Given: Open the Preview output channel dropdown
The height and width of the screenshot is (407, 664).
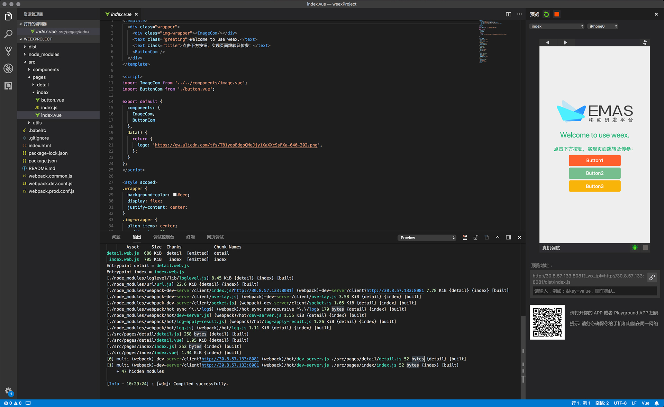Looking at the screenshot, I should 427,238.
